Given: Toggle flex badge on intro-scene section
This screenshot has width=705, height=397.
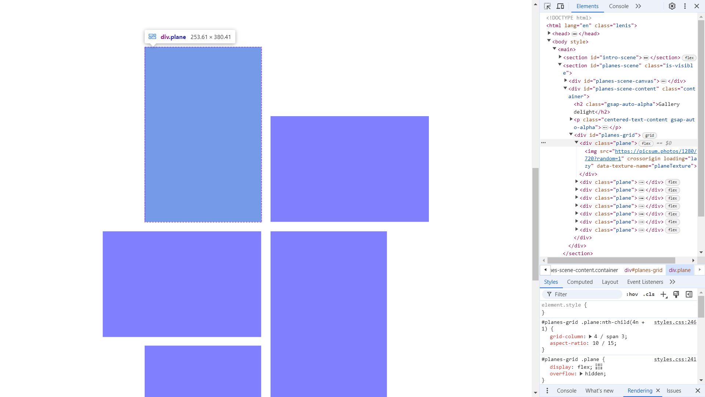Looking at the screenshot, I should [x=689, y=58].
